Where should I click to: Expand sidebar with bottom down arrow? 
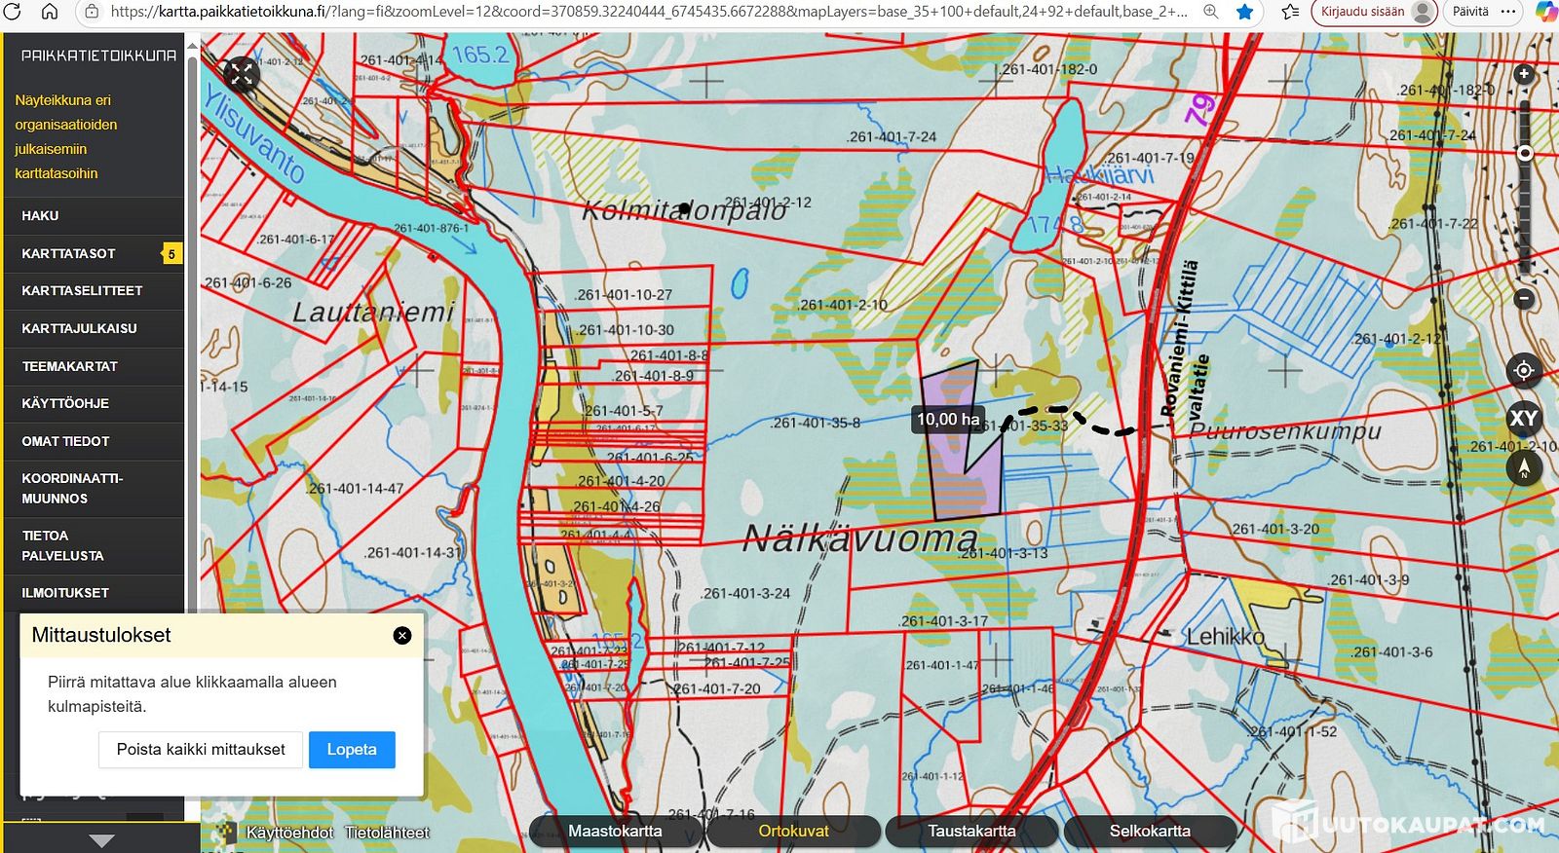coord(101,839)
